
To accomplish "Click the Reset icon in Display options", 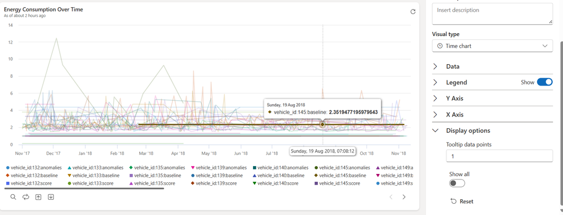I will pos(454,201).
